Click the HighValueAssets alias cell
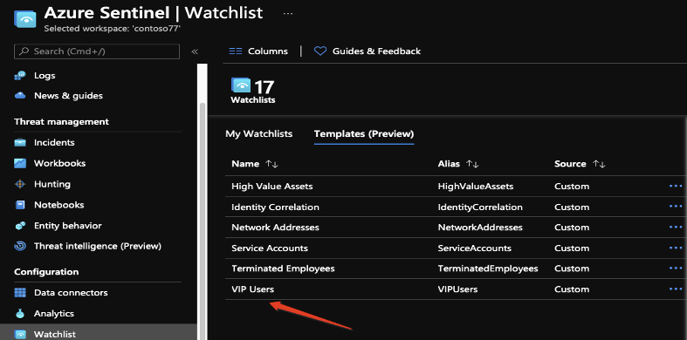The width and height of the screenshot is (687, 340). pos(476,187)
